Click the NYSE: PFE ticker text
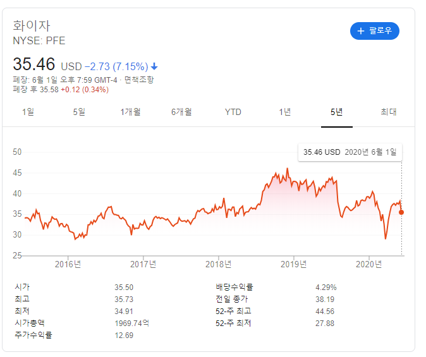 tap(39, 40)
